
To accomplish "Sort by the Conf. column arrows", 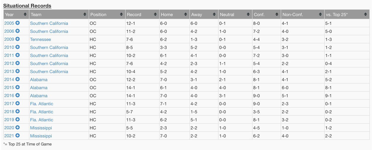I will tap(277, 14).
